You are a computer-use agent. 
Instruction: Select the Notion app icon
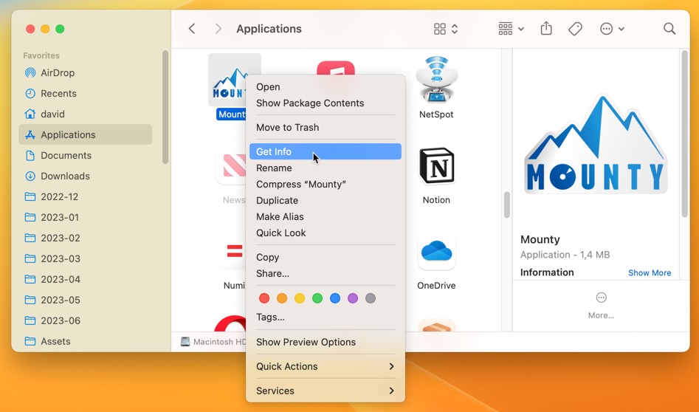(x=436, y=166)
